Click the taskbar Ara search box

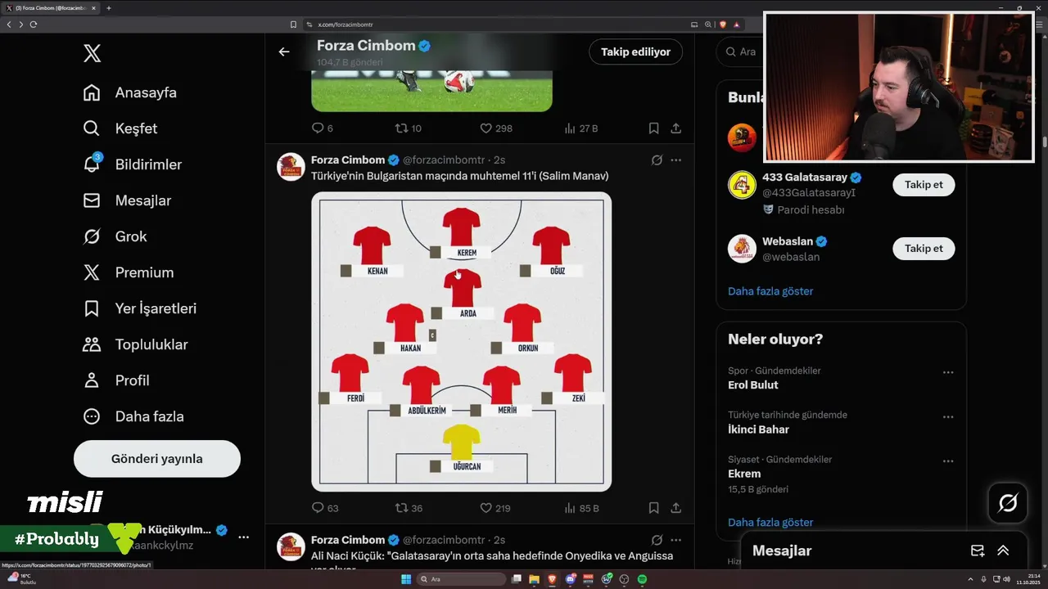pos(462,579)
